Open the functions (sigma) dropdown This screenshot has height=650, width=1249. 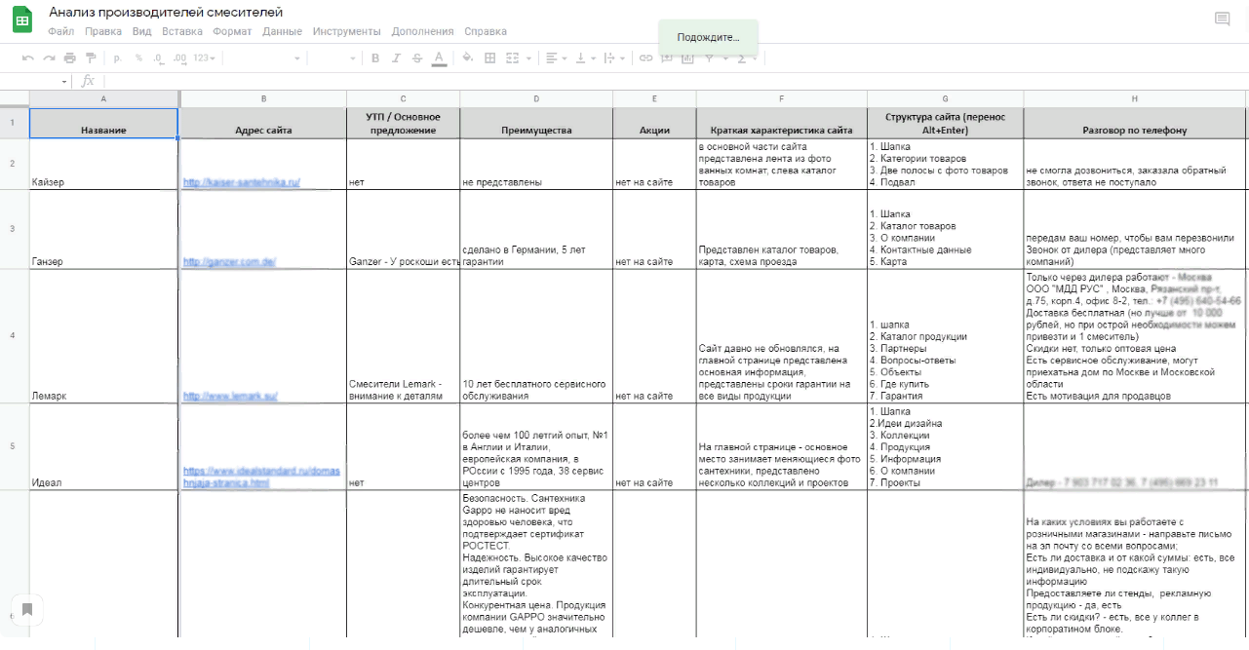746,58
